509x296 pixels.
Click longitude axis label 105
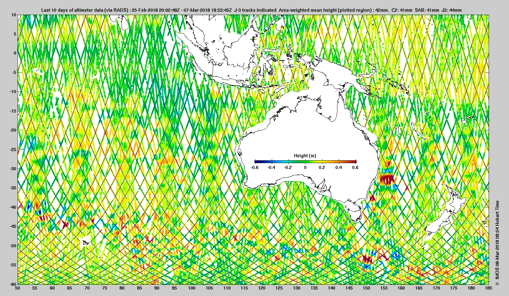(x=209, y=288)
